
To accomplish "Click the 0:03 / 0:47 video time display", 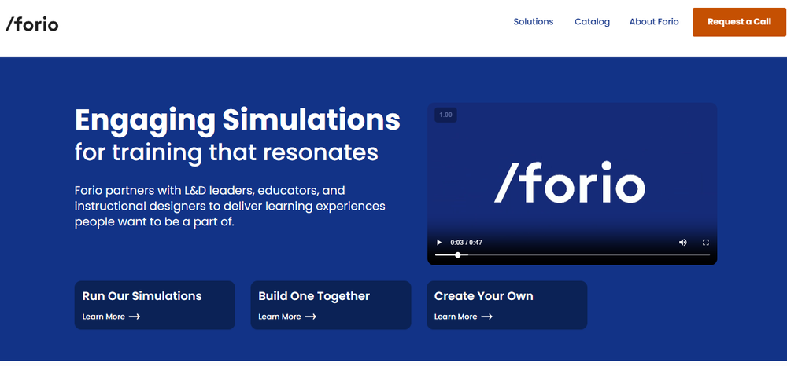I will (x=466, y=243).
